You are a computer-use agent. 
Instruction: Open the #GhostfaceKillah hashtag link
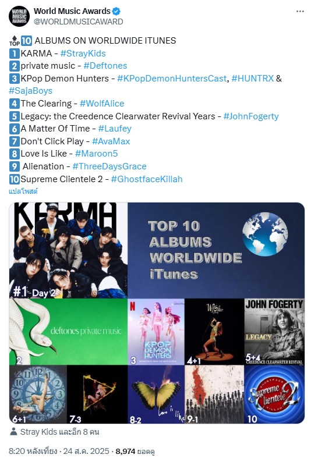click(x=147, y=179)
